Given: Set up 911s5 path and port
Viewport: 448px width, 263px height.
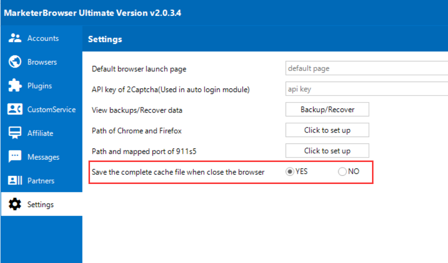Looking at the screenshot, I should (x=327, y=151).
